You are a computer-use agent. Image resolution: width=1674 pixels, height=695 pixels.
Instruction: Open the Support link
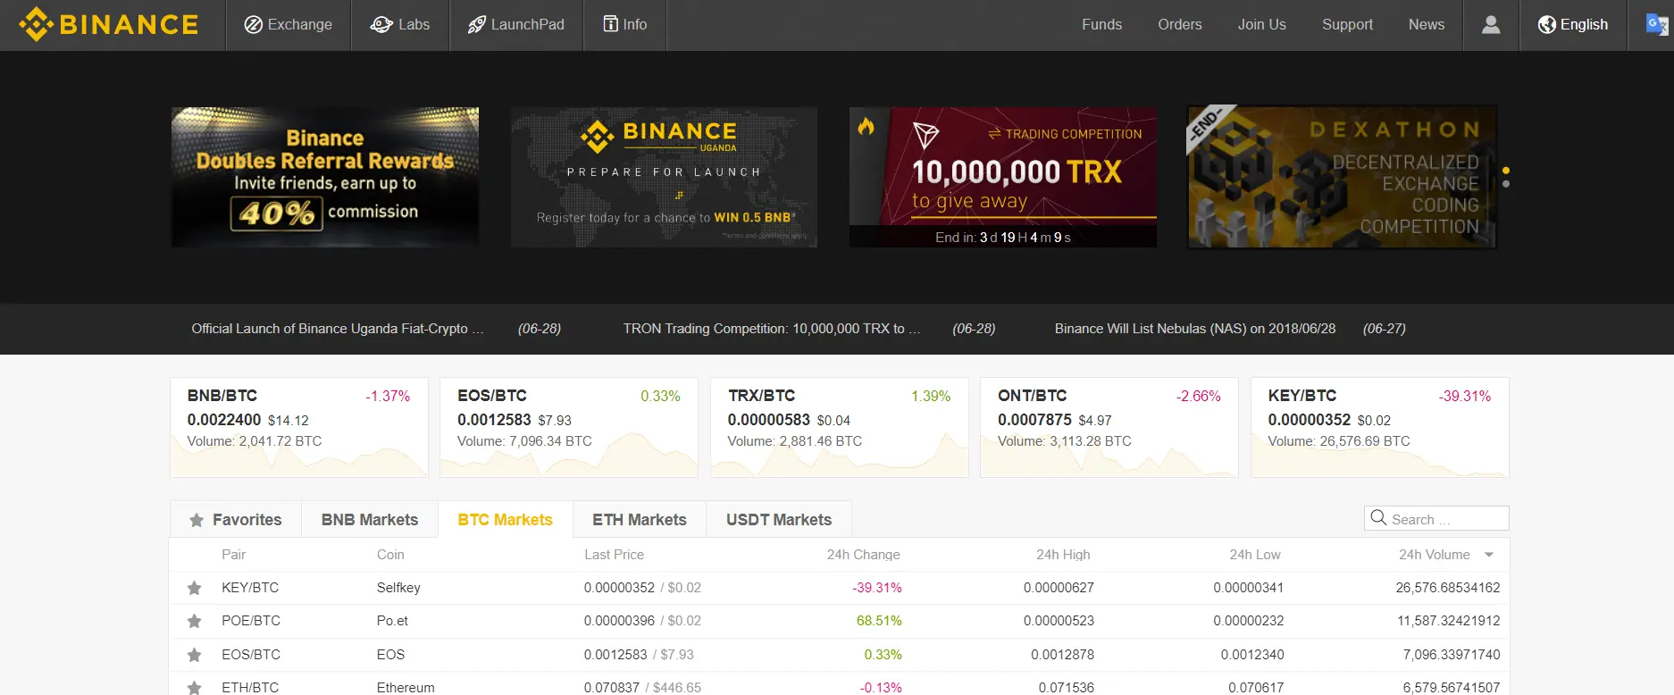[x=1347, y=25]
